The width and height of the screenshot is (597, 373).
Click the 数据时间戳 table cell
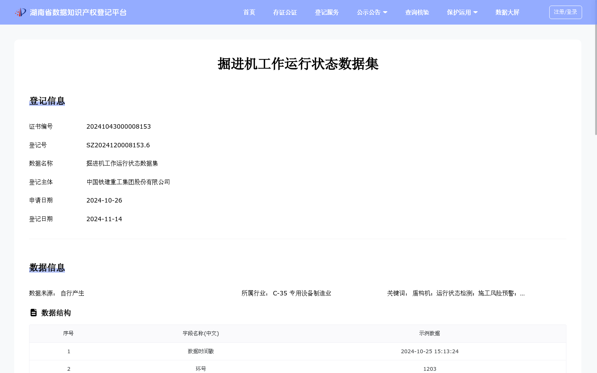click(x=201, y=351)
